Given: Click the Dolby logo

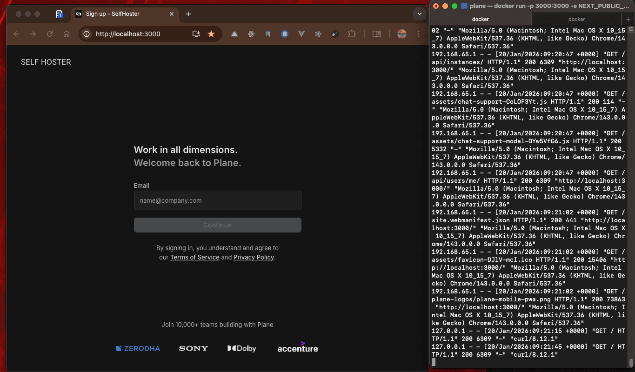Looking at the screenshot, I should click(x=242, y=348).
